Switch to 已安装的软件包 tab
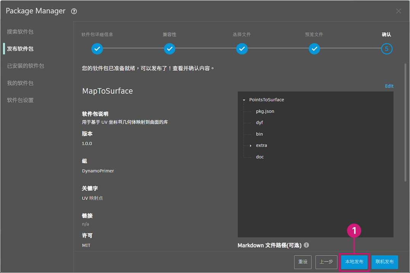 26,66
